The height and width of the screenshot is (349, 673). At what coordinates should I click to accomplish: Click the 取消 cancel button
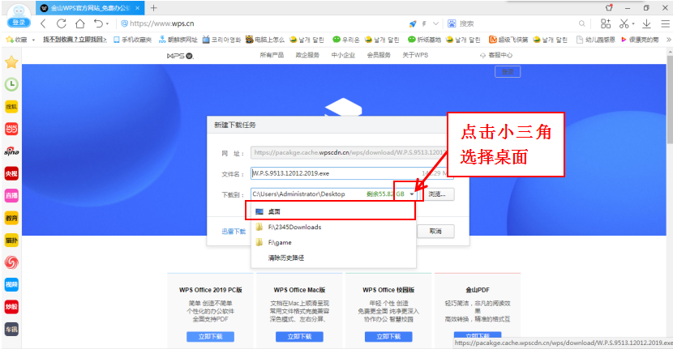[x=435, y=231]
